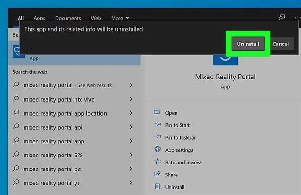Click search icon beside 'mixed reality portal 6%'
301x195 pixels.
click(16, 155)
